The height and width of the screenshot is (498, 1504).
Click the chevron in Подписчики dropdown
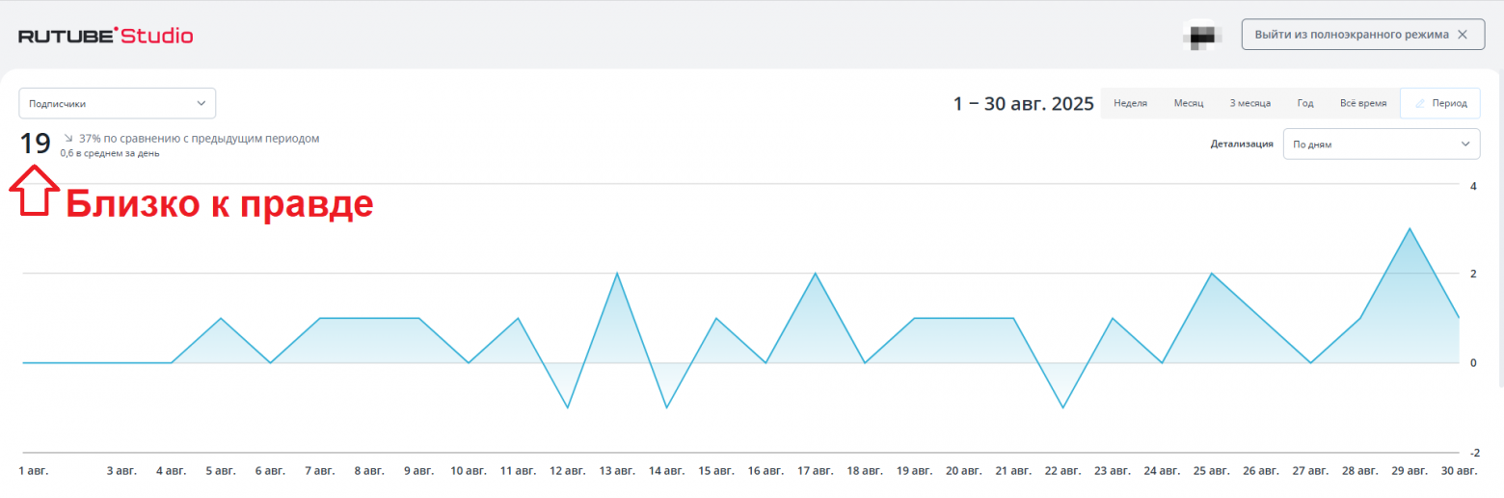(201, 103)
